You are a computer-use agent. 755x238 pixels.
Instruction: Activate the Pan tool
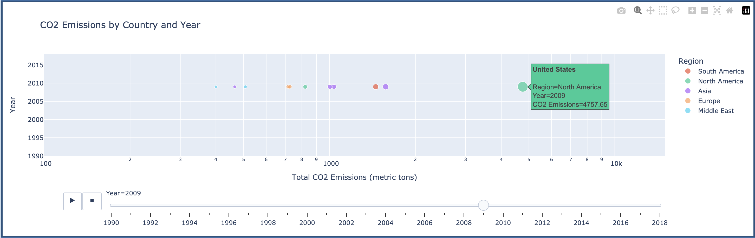(x=651, y=11)
